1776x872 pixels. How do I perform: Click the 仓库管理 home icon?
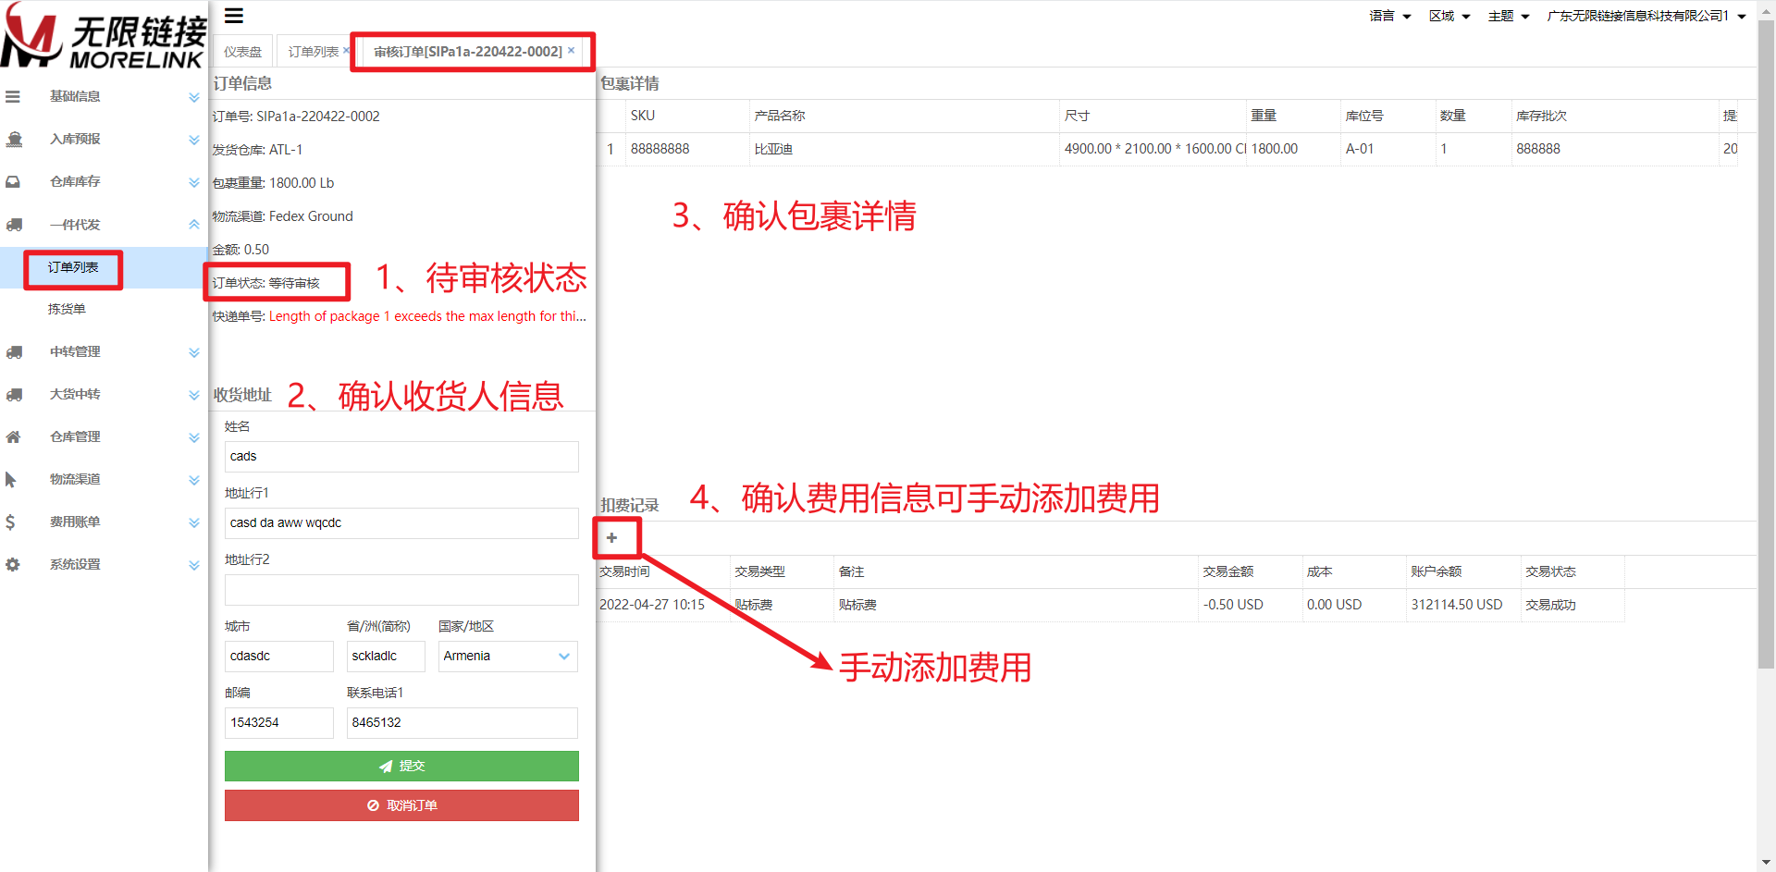click(13, 436)
